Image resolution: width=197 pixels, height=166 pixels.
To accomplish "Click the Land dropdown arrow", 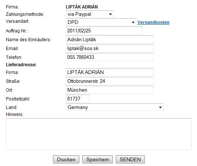I will coord(160,107).
